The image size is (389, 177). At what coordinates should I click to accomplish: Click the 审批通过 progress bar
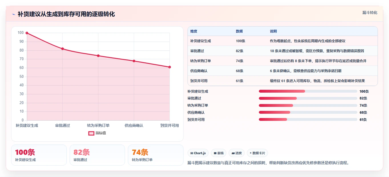click(x=308, y=98)
